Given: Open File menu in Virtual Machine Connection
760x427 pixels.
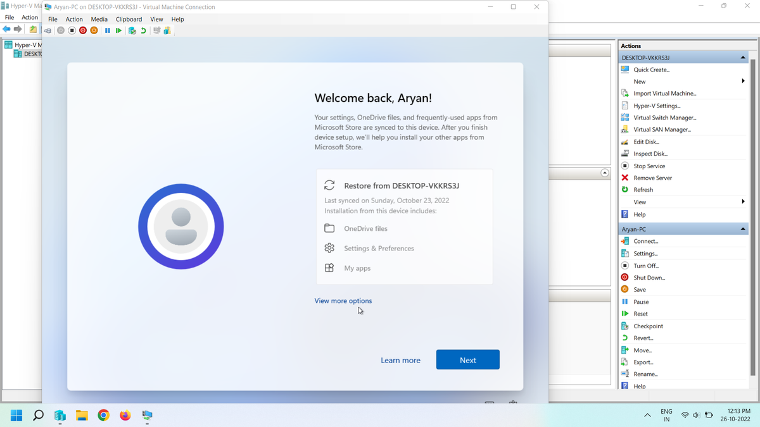Looking at the screenshot, I should [x=53, y=19].
